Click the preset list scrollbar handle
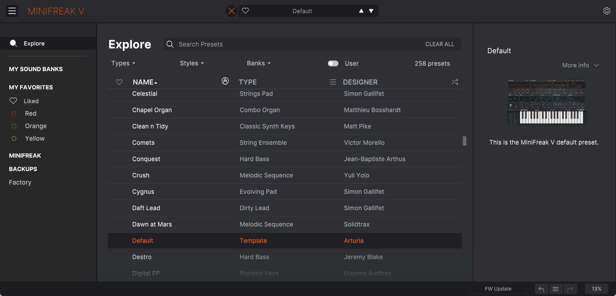Image resolution: width=616 pixels, height=296 pixels. (464, 141)
